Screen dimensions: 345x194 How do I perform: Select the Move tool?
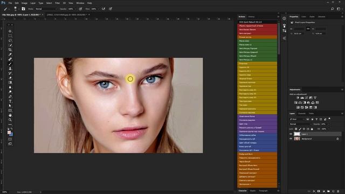pyautogui.click(x=10, y=31)
